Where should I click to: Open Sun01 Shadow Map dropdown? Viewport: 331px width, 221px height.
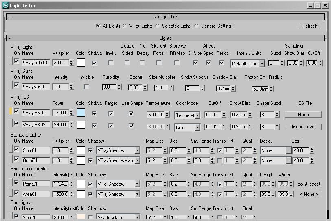[118, 217]
